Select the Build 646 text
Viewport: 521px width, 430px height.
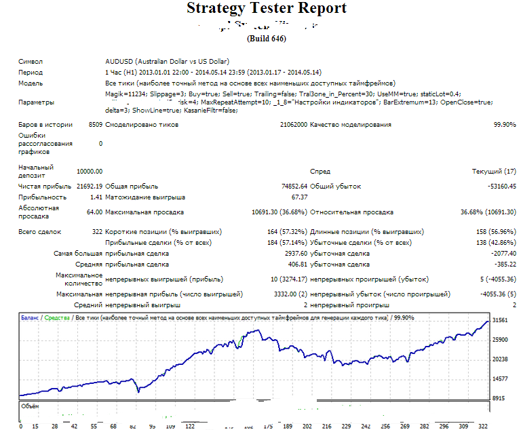[x=267, y=39]
